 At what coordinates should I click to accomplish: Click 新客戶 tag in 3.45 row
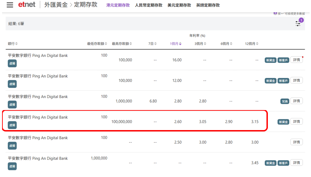283,163
